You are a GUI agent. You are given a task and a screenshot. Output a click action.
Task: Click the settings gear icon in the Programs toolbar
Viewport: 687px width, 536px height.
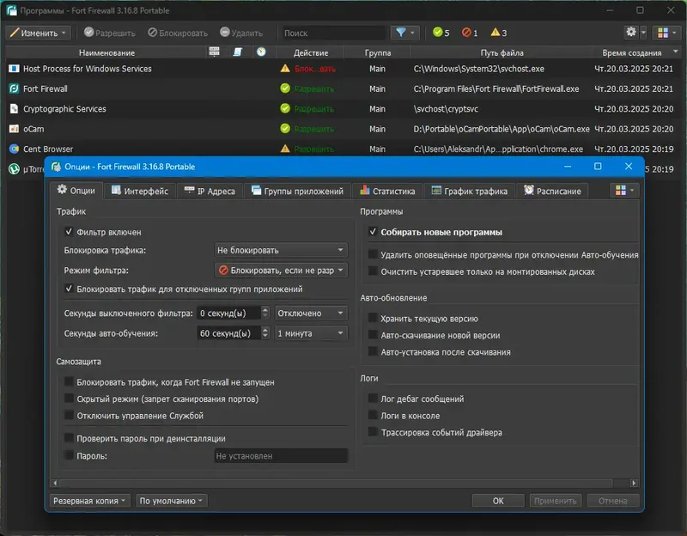click(x=632, y=33)
